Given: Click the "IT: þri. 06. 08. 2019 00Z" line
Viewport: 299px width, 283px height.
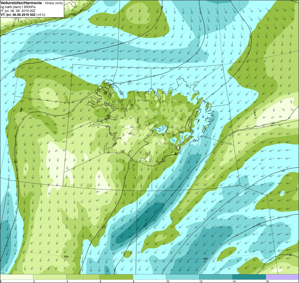Looking at the screenshot, I should coord(18,11).
